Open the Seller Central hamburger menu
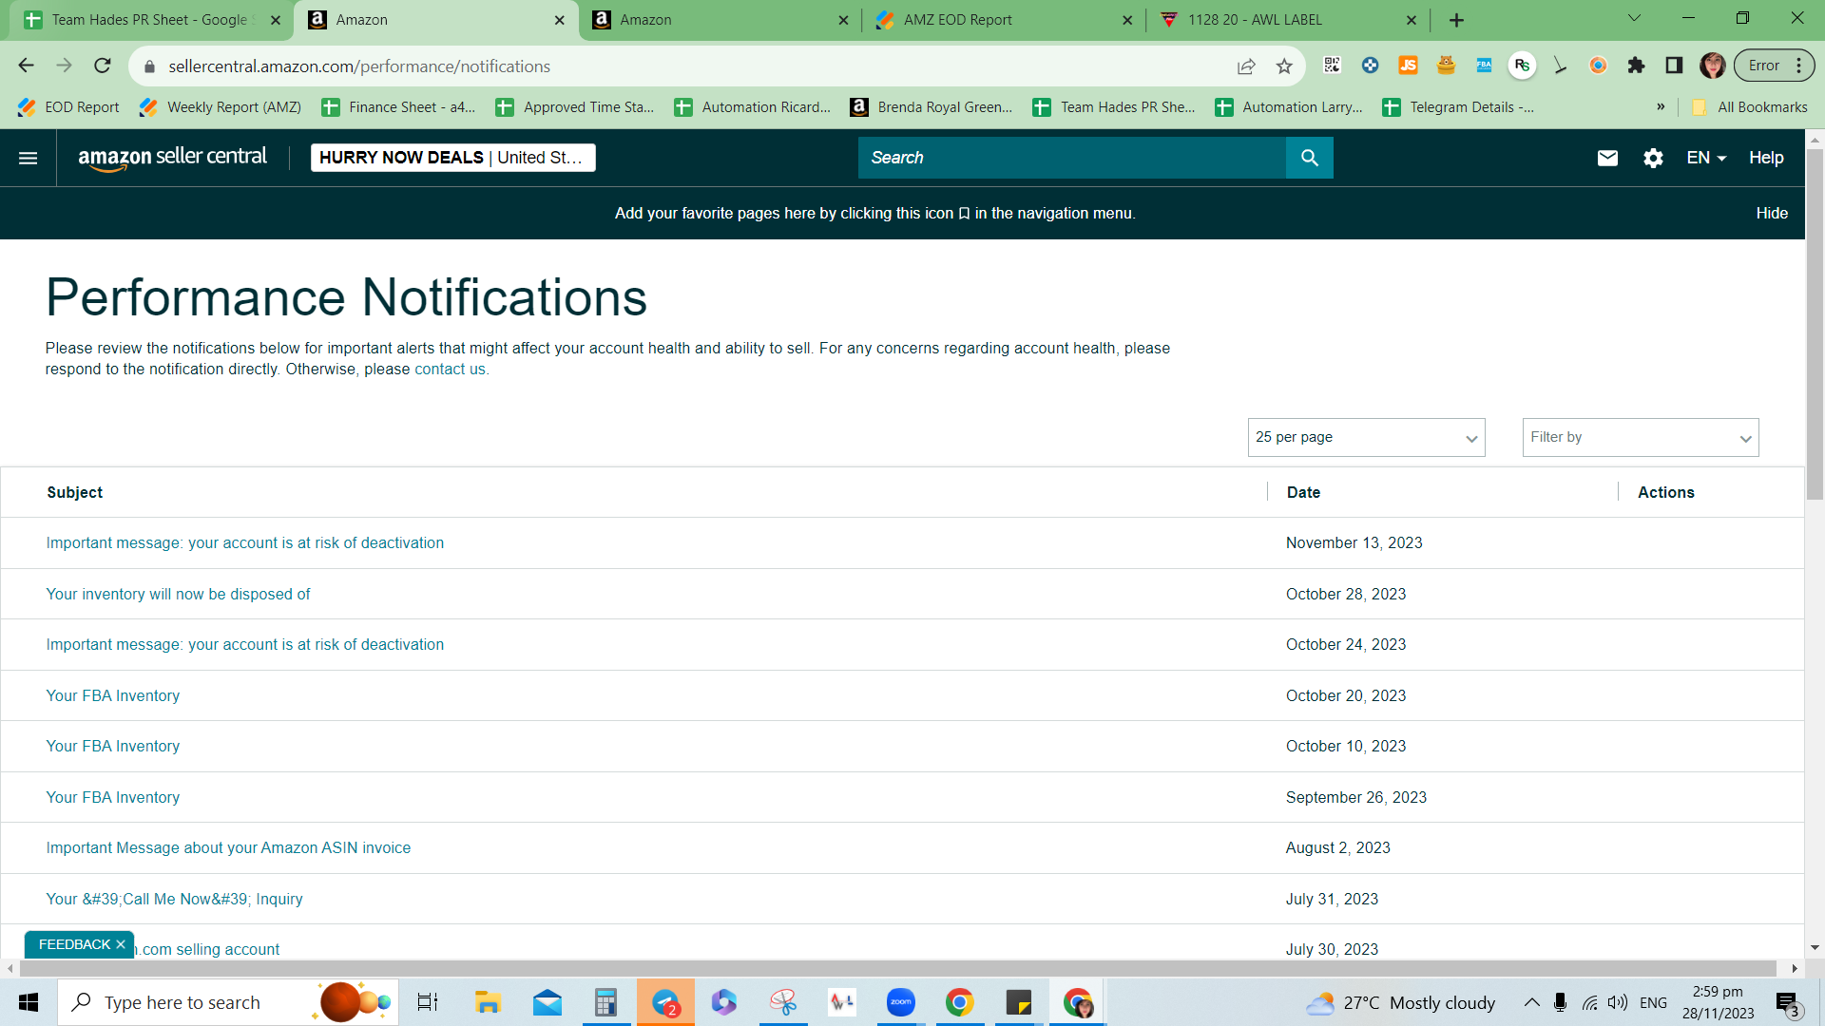Image resolution: width=1825 pixels, height=1026 pixels. point(29,158)
